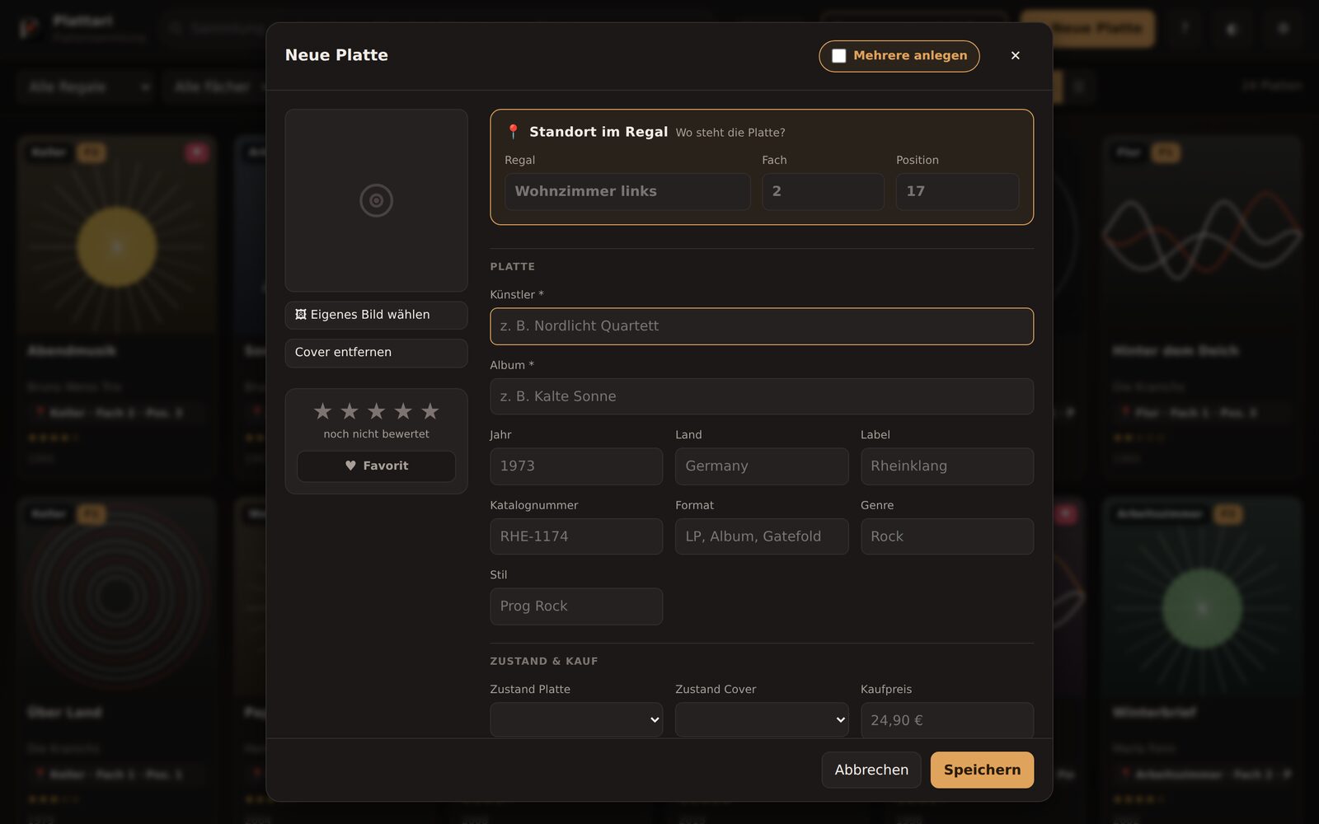1319x824 pixels.
Task: Rate the record three stars
Action: pyautogui.click(x=376, y=410)
